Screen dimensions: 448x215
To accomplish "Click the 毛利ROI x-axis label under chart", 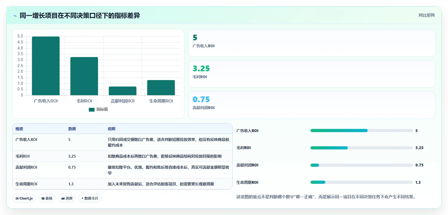I will click(x=84, y=101).
